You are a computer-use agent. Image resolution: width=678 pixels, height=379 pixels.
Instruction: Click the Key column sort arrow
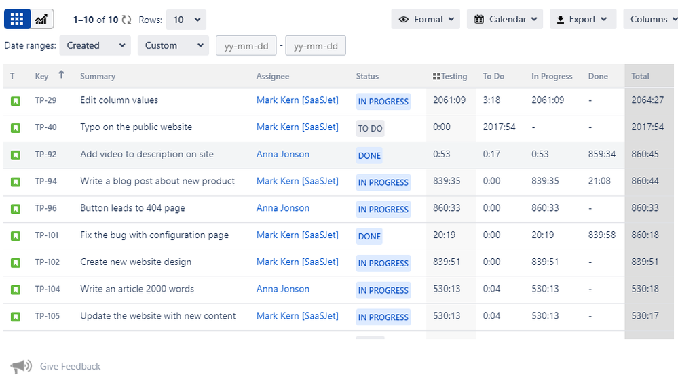click(61, 75)
